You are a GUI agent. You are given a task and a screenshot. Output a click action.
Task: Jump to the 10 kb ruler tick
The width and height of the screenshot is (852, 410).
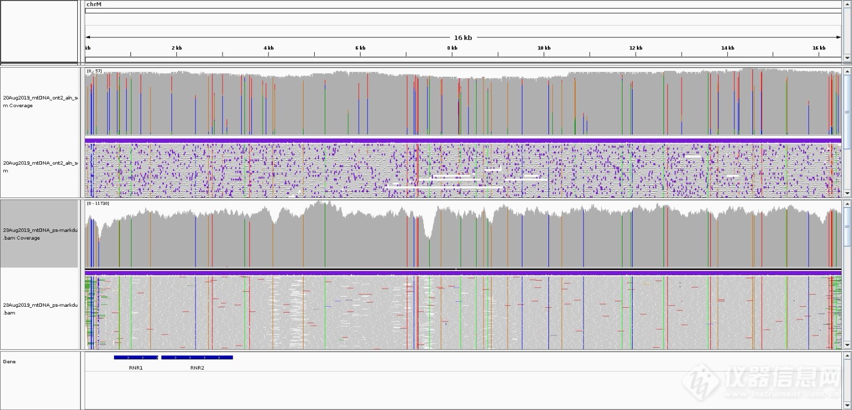pyautogui.click(x=544, y=48)
